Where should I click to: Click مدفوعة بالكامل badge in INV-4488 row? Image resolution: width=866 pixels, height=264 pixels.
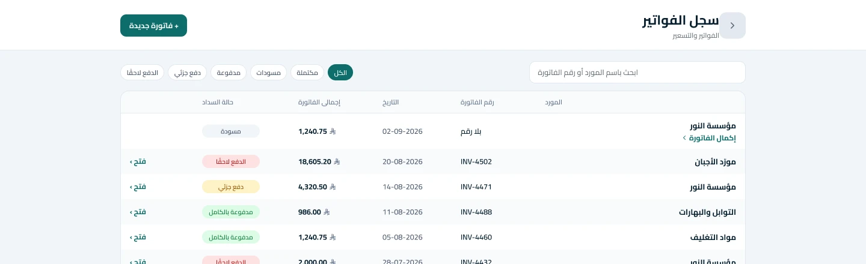coord(231,212)
